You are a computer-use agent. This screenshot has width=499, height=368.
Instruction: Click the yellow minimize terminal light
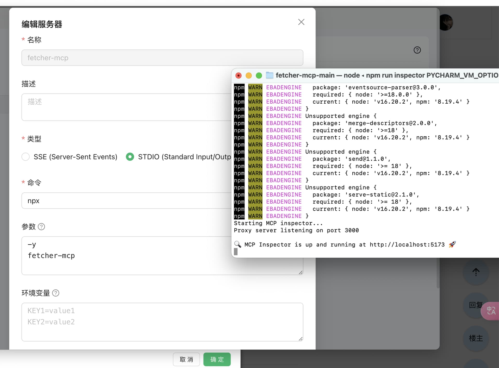pyautogui.click(x=249, y=76)
